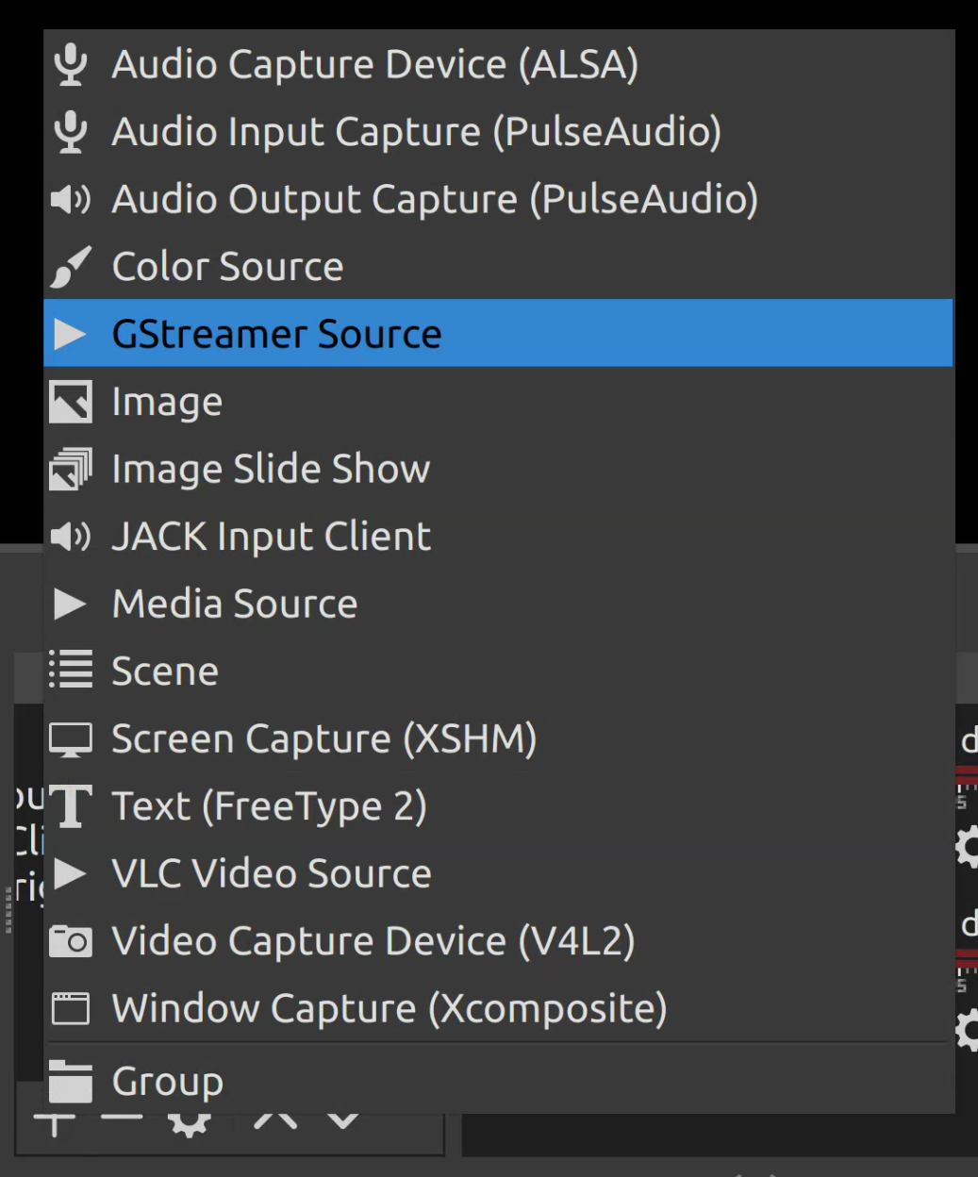
Task: Click the camera icon beside Video Capture Device
Action: click(70, 940)
